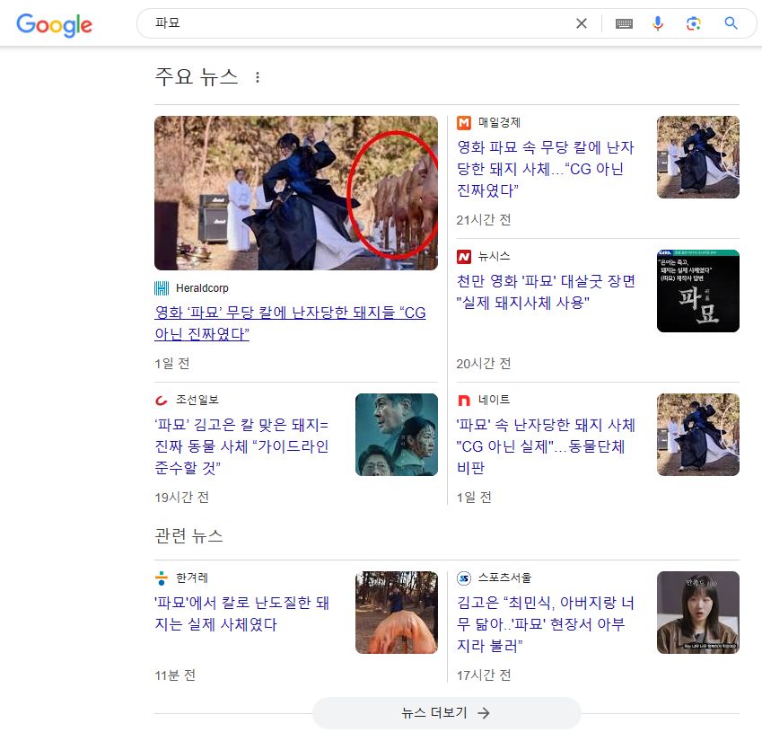Click the 한겨레 source logo
Image resolution: width=762 pixels, height=741 pixels.
click(162, 578)
